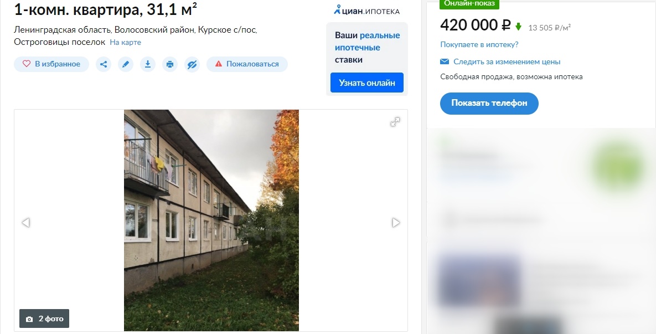This screenshot has height=334, width=656.
Task: Click 'Показать телефон' button
Action: pos(489,104)
